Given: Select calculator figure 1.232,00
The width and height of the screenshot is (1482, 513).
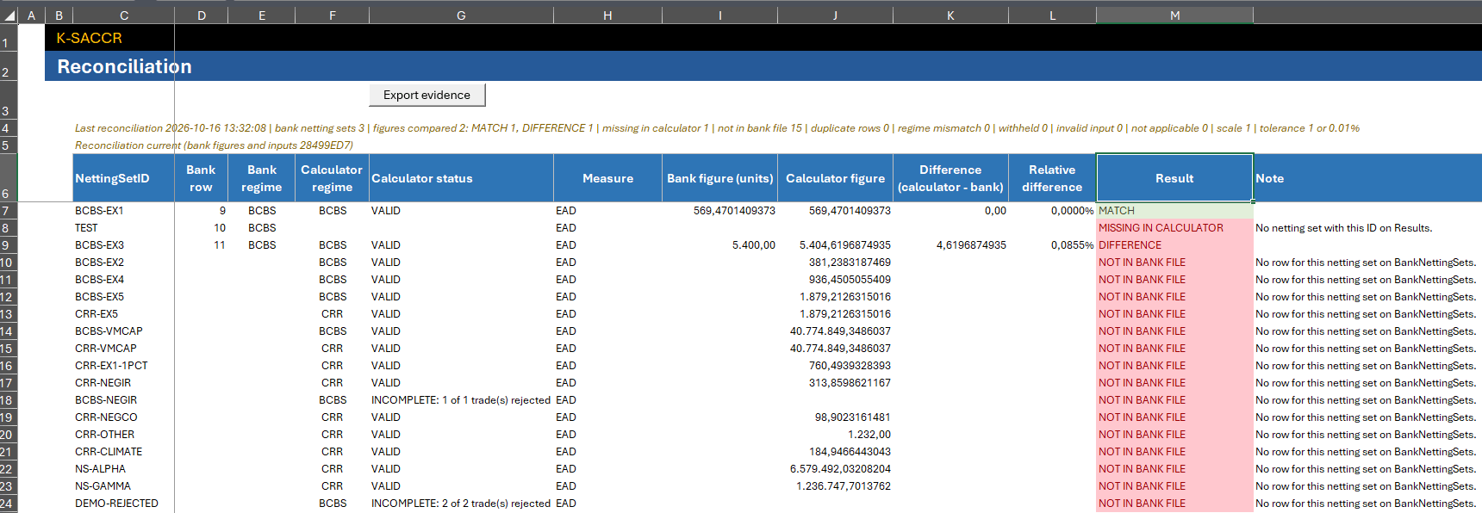Looking at the screenshot, I should point(835,435).
